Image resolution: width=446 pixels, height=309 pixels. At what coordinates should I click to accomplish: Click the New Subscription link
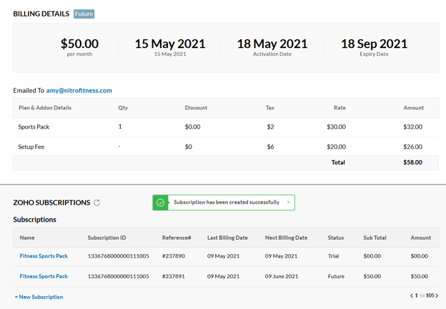(39, 297)
